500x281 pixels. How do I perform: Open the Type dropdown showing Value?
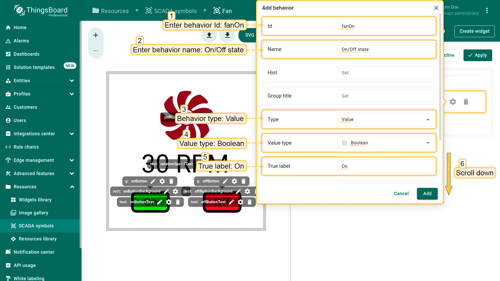(x=385, y=119)
